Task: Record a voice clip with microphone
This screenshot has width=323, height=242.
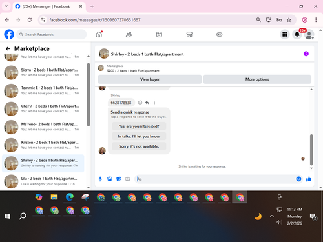Action: [100, 179]
